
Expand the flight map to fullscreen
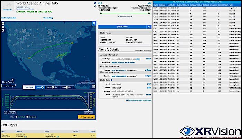[94, 86]
